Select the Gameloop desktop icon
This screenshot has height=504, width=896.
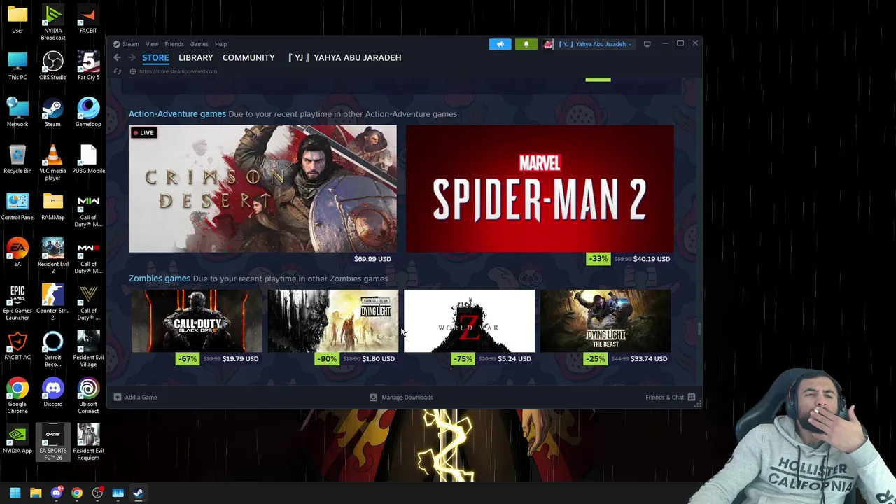pos(88,113)
